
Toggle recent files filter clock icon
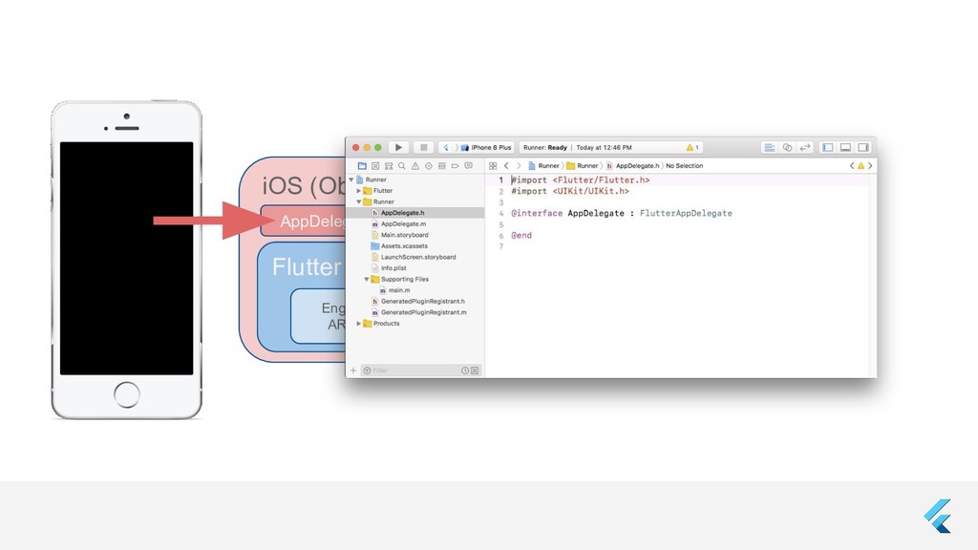465,370
